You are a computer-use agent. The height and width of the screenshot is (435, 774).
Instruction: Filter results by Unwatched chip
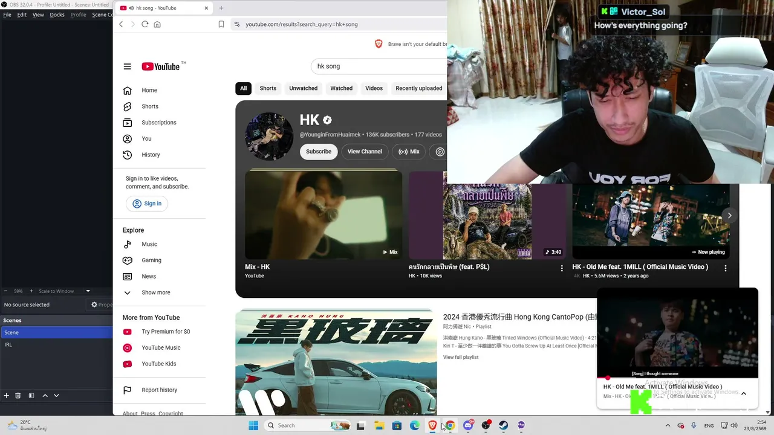[303, 88]
